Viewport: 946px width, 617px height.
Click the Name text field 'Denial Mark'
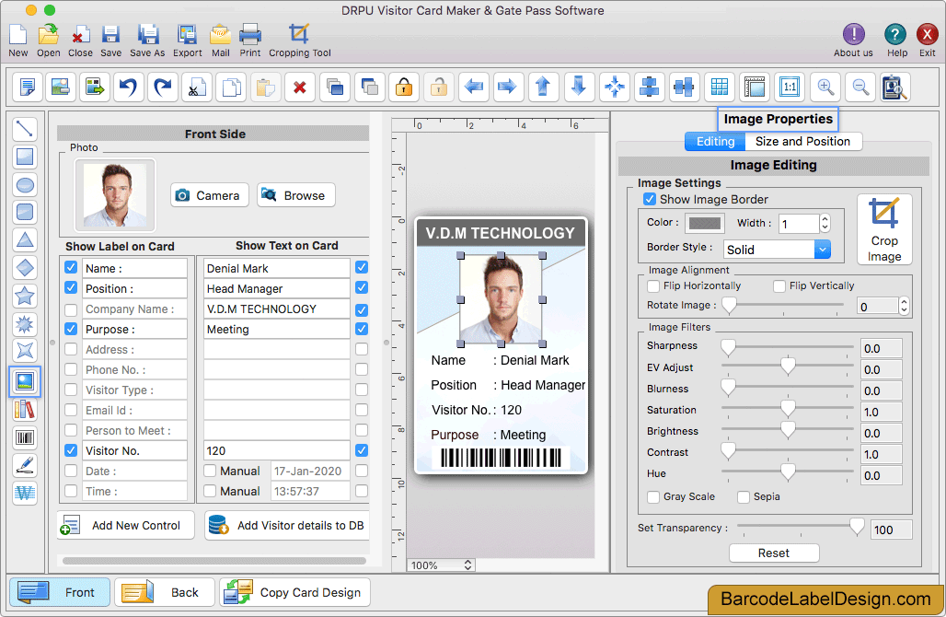tap(276, 268)
